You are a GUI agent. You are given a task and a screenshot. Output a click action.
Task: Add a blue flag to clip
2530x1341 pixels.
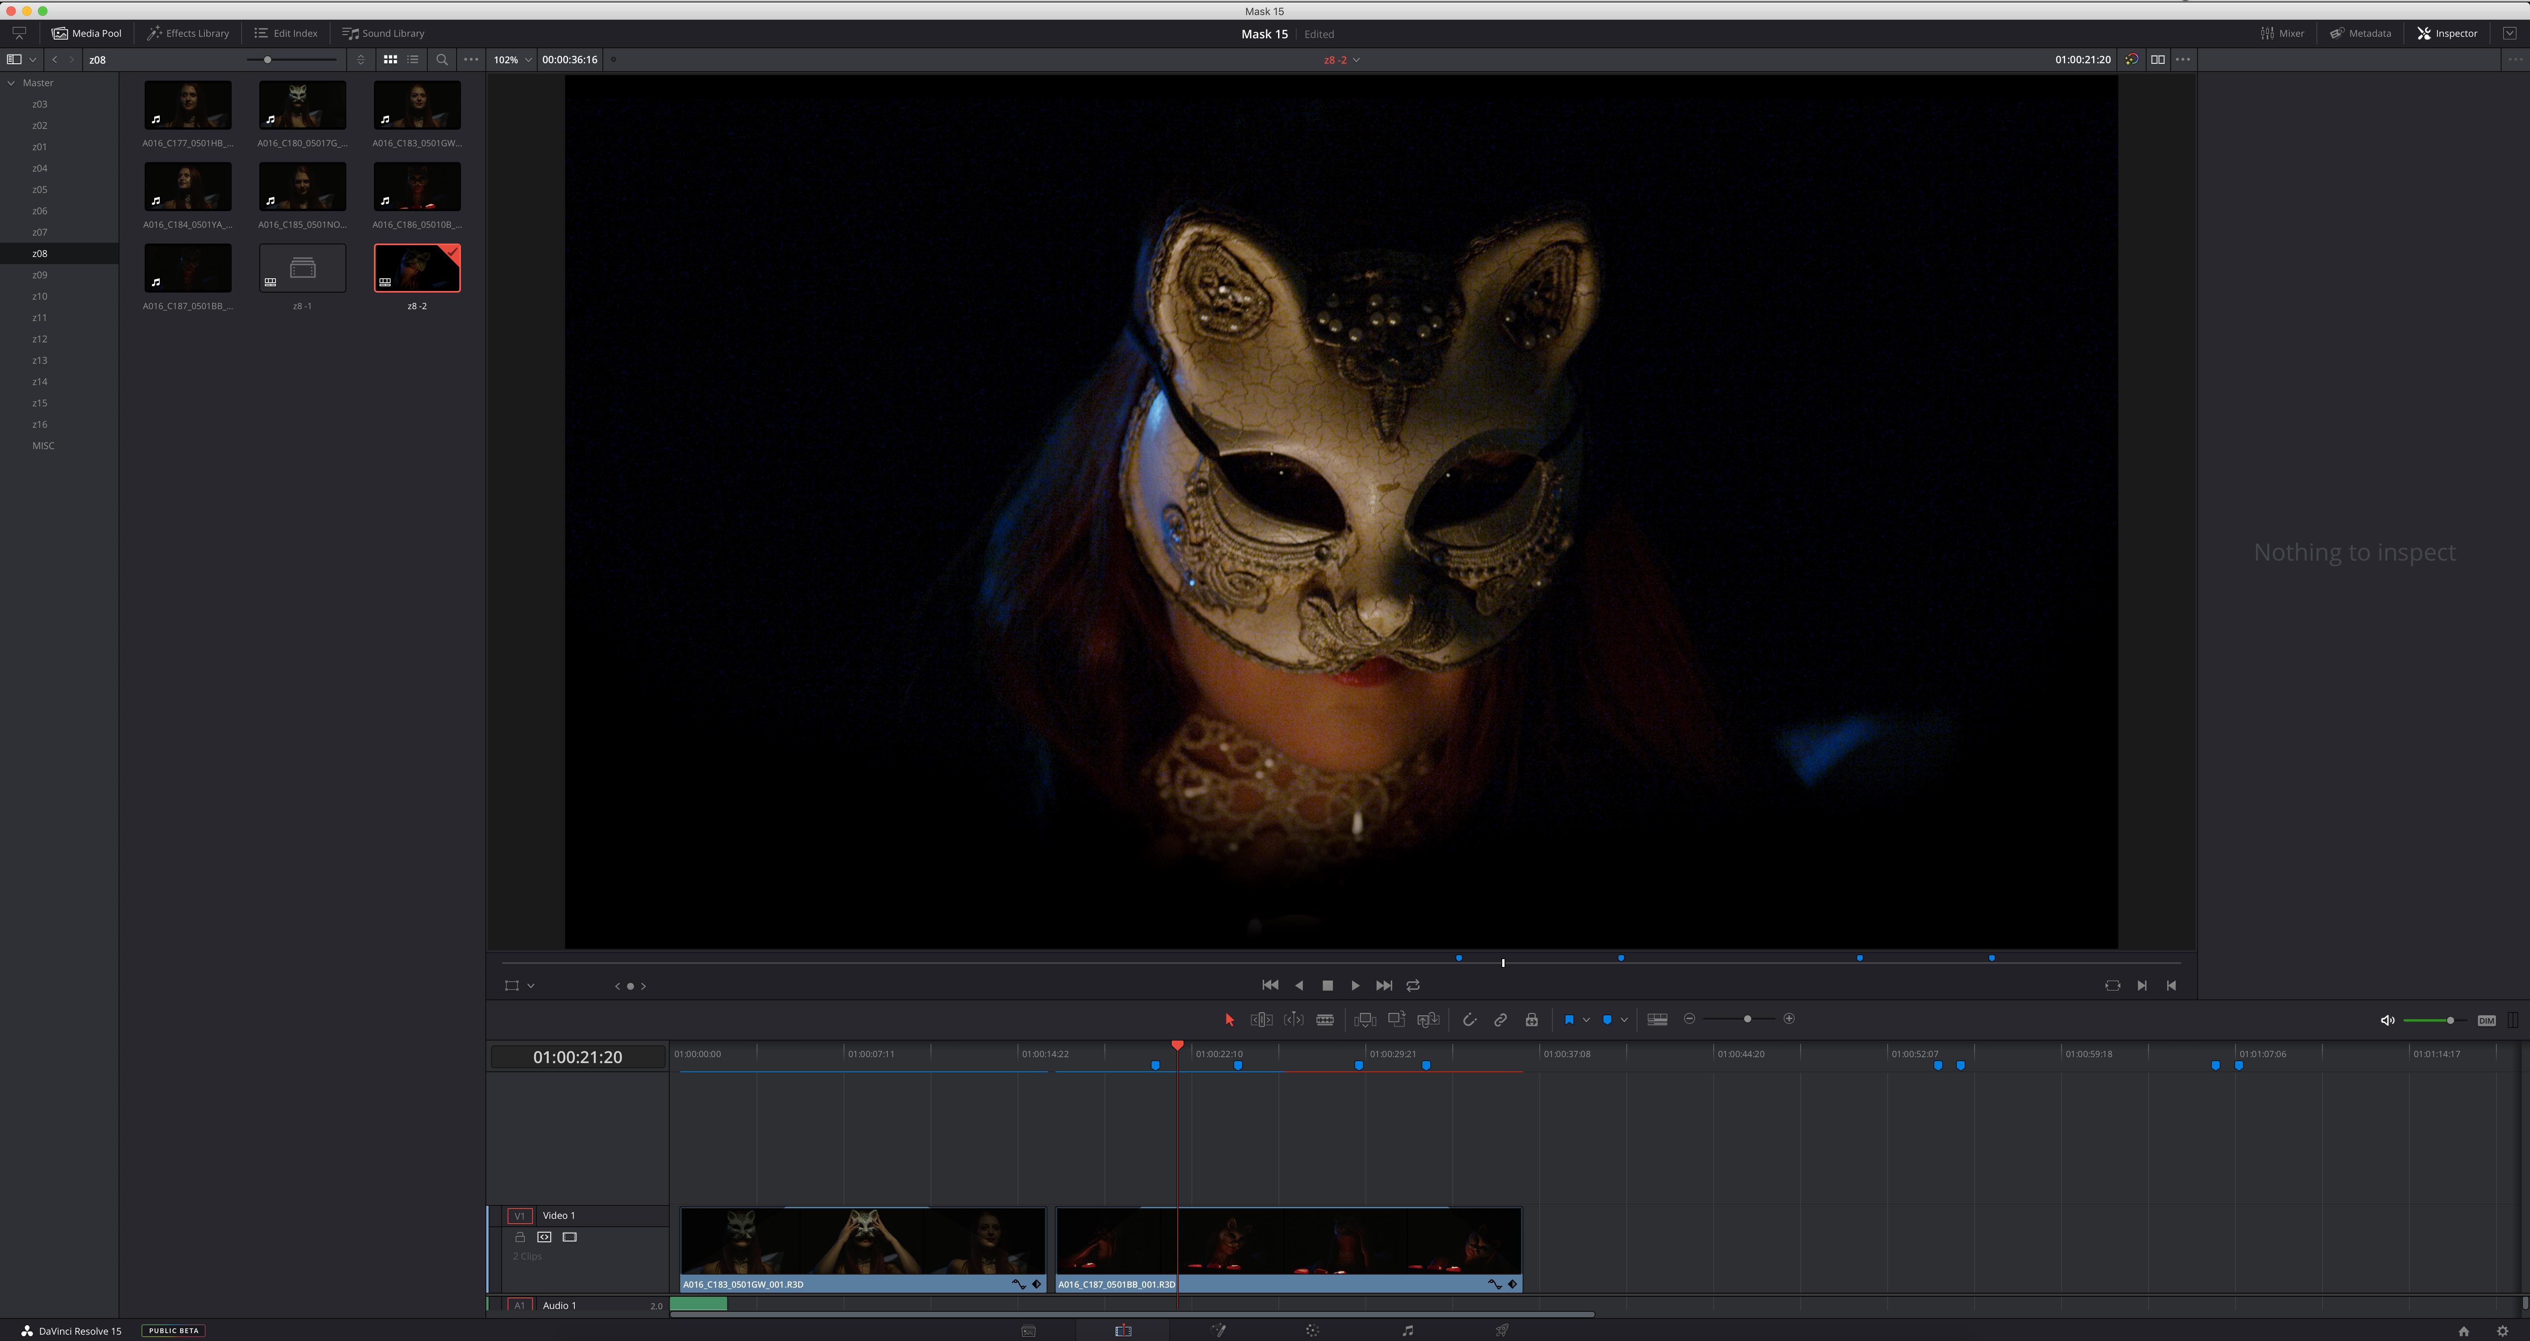[x=1569, y=1020]
